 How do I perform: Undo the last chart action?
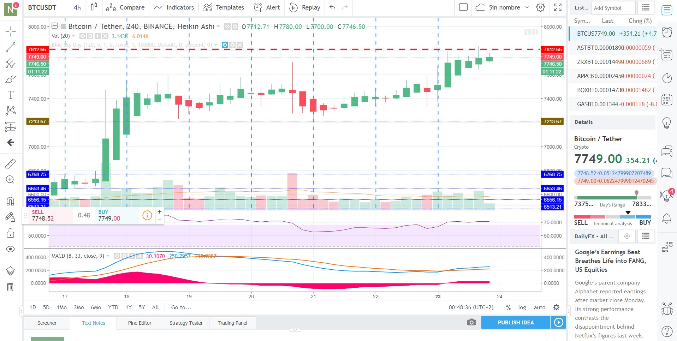click(x=332, y=7)
